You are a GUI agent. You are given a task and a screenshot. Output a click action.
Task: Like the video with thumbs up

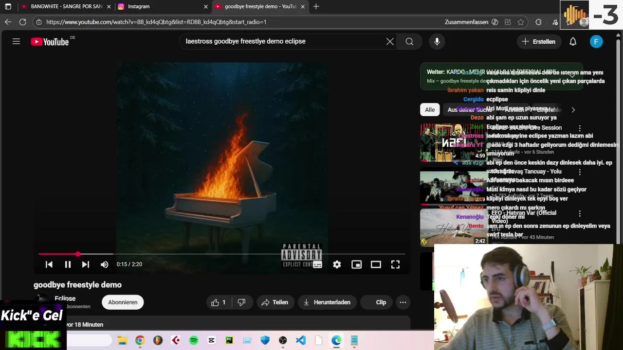(x=219, y=302)
